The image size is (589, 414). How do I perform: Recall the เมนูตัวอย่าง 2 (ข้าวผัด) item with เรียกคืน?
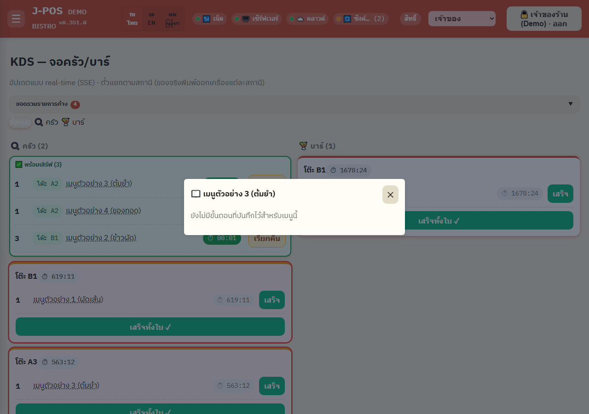pyautogui.click(x=267, y=238)
